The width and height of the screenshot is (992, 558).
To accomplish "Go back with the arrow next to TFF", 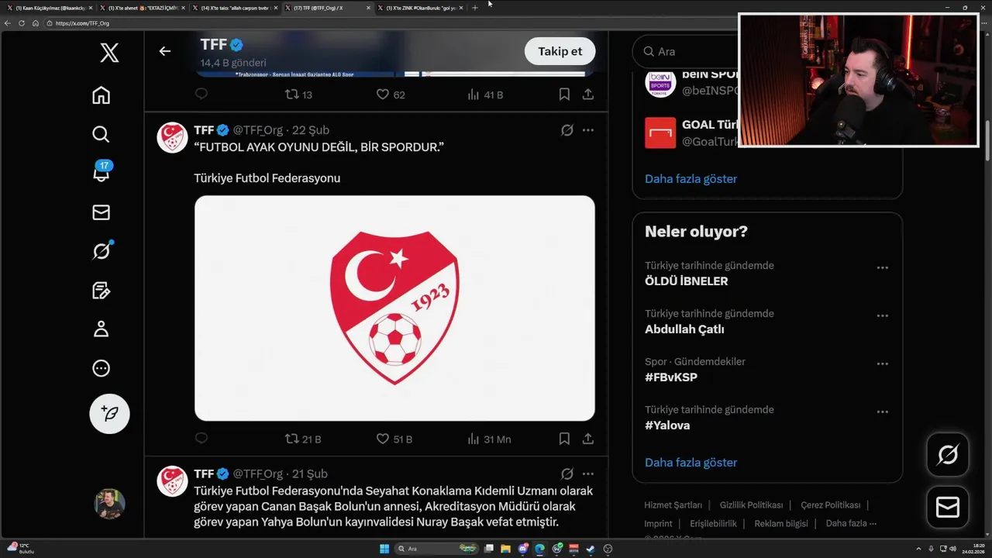I will [x=164, y=51].
